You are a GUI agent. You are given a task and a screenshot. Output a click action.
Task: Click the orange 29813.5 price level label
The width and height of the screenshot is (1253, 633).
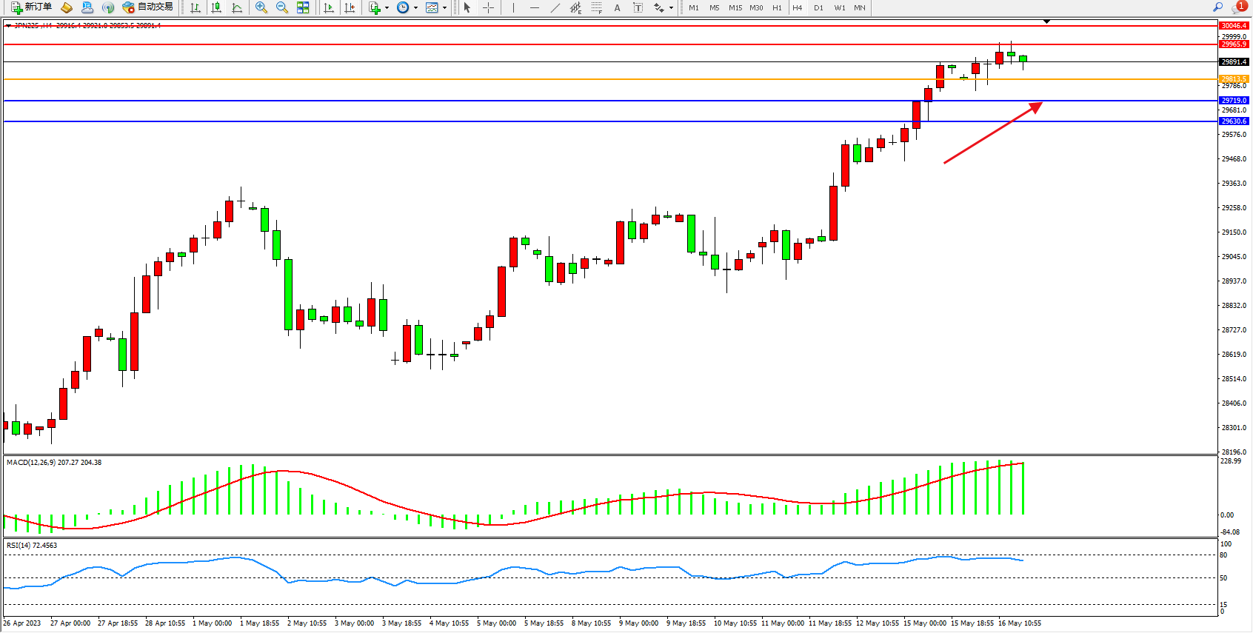(x=1234, y=78)
